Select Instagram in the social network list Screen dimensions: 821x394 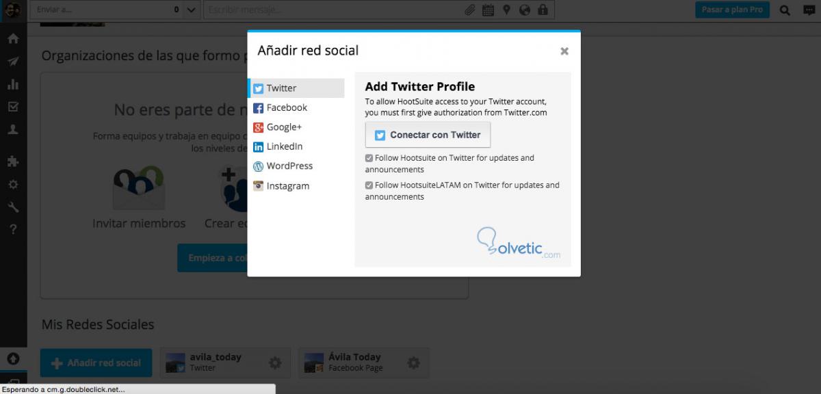296,186
